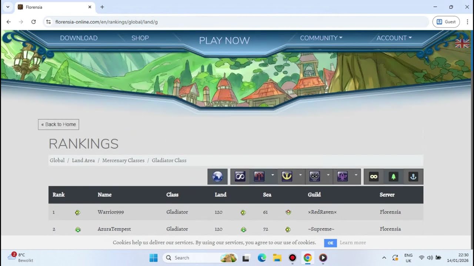This screenshot has width=474, height=266.
Task: Filter by sea area anchor icon
Action: 413,177
